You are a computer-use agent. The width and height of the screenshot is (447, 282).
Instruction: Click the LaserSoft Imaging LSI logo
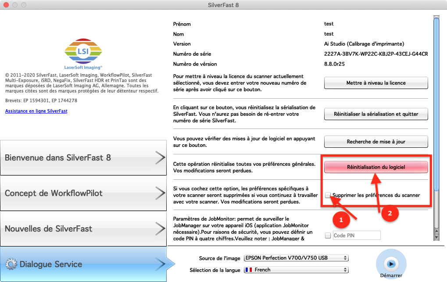(83, 54)
